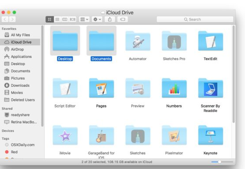Minimize the window with yellow button
Viewport: 245px width, 169px height.
[x=9, y=12]
